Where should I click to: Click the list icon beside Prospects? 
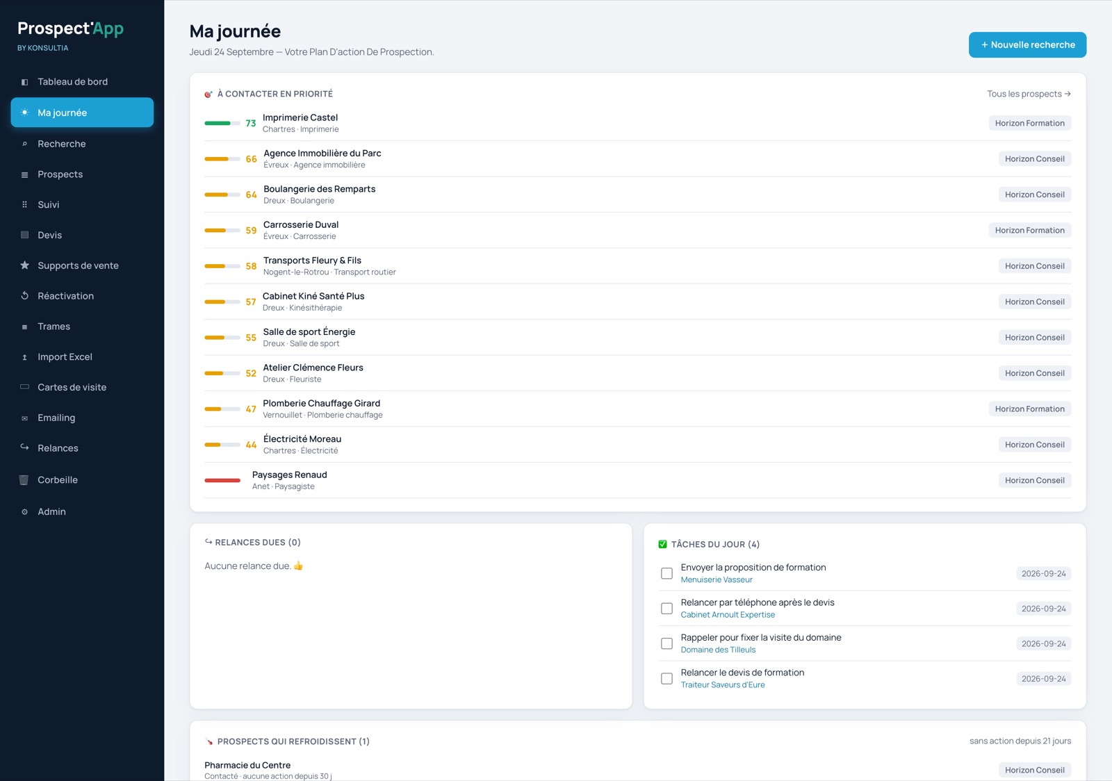click(x=24, y=174)
